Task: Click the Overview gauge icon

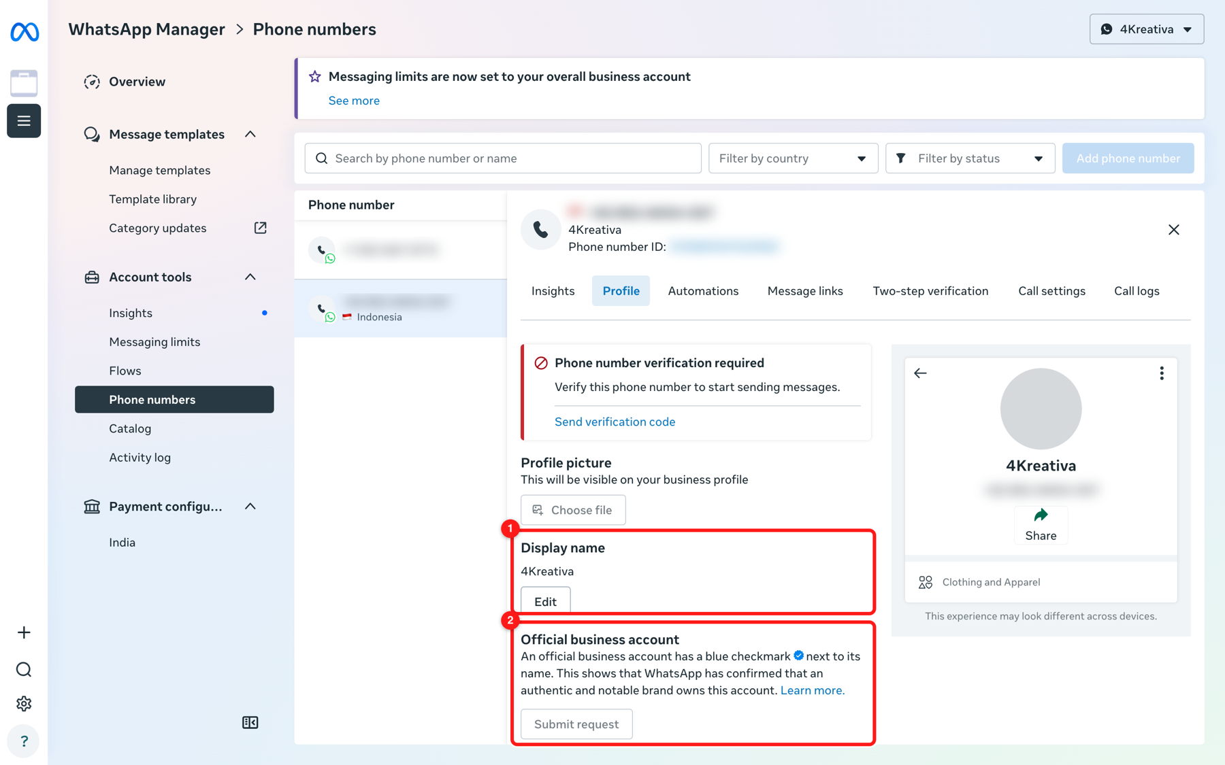Action: [x=92, y=82]
